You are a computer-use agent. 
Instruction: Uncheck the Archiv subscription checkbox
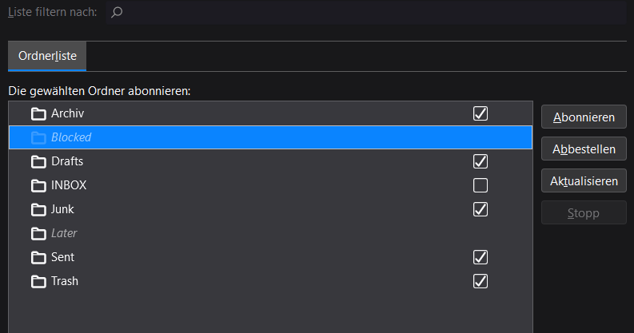tap(480, 113)
